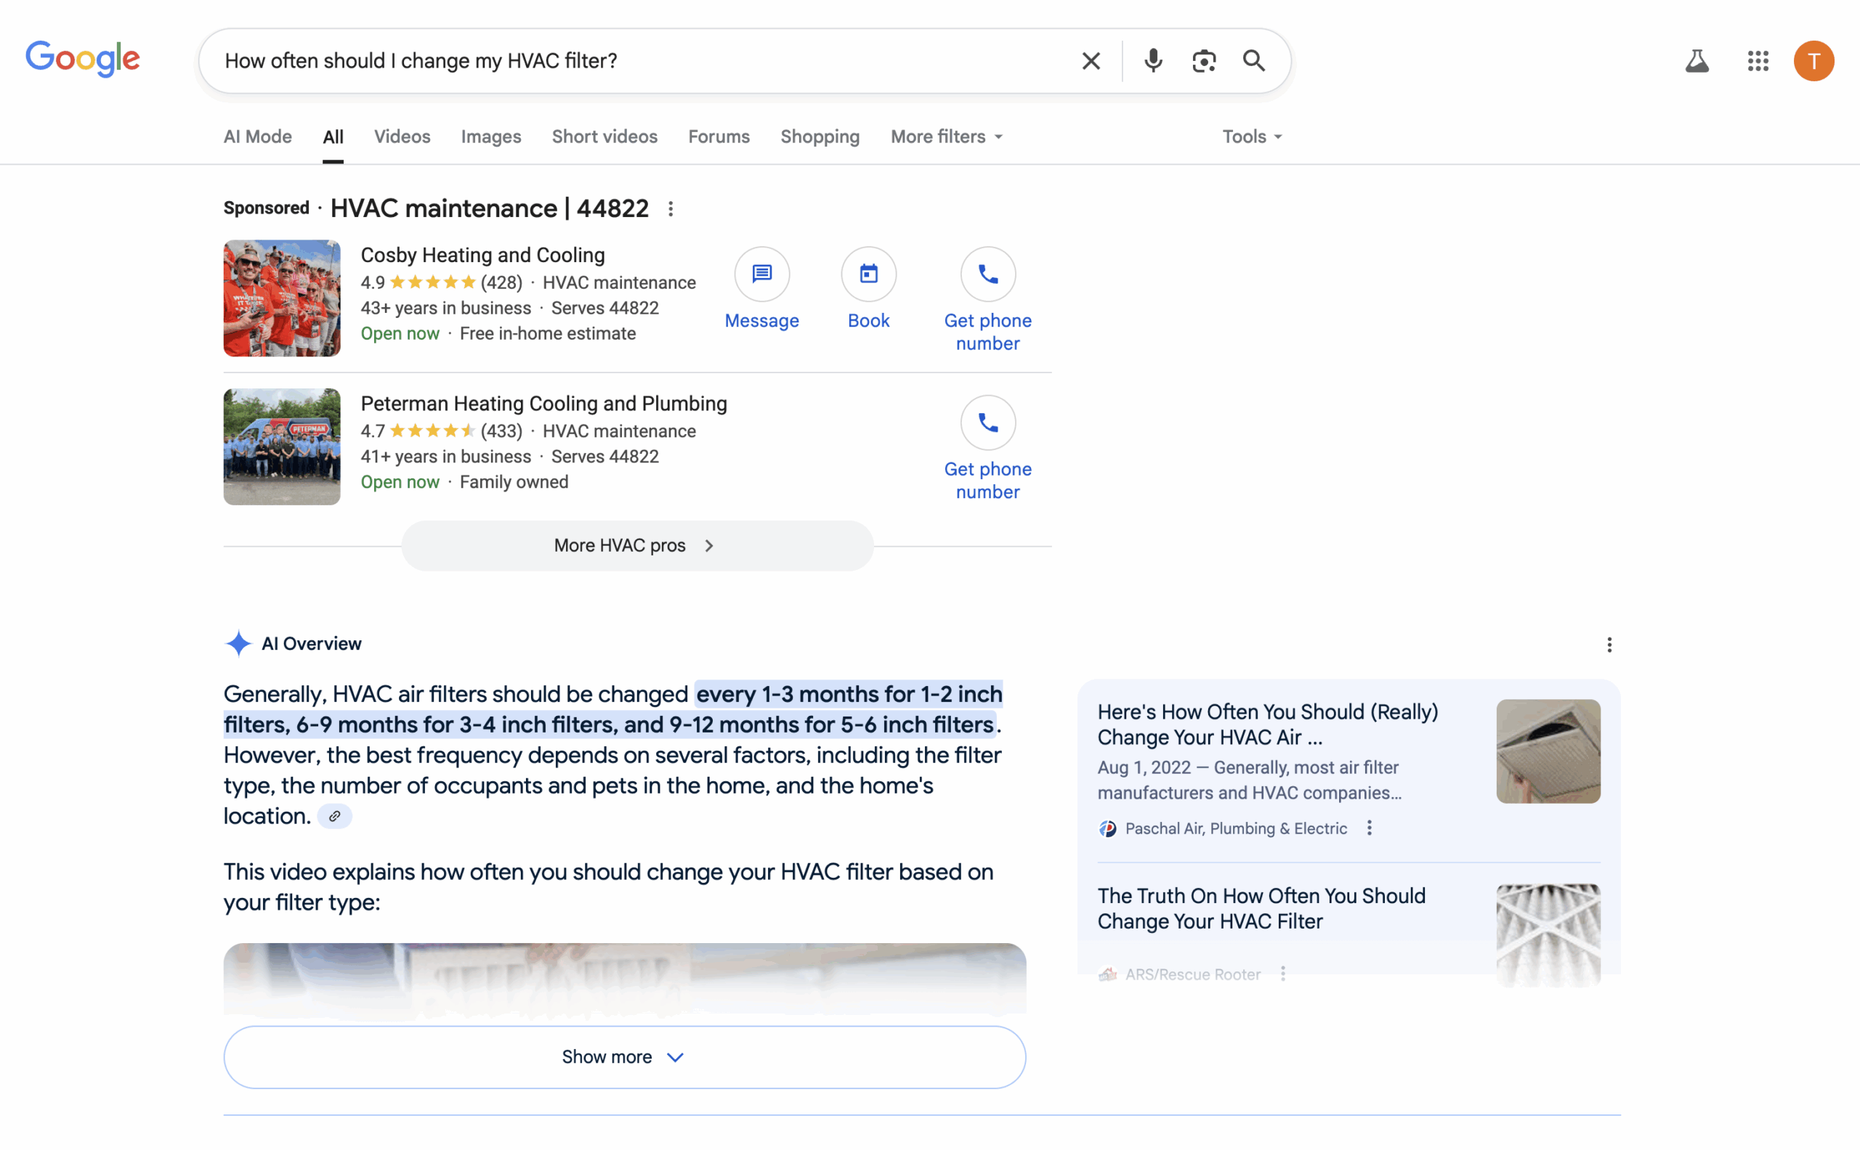
Task: Open options for Paschal Air source
Action: (1369, 828)
